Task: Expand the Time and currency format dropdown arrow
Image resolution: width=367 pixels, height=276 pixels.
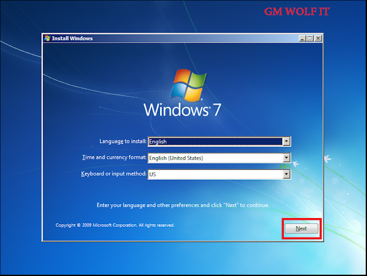Action: pos(286,158)
